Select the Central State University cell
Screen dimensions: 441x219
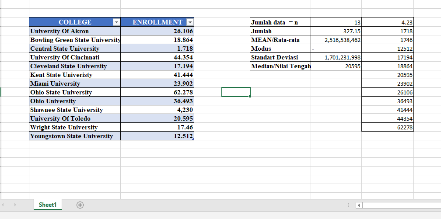click(75, 49)
